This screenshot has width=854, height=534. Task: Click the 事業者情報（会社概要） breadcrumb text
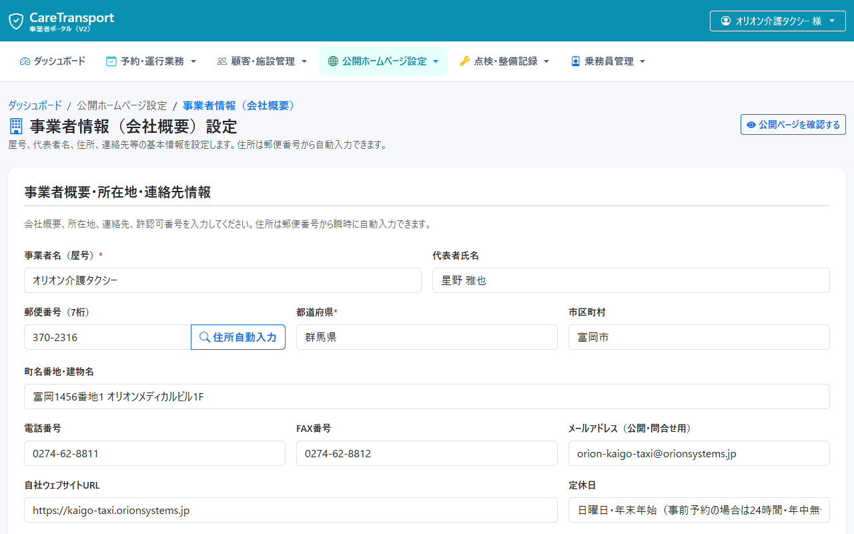[240, 105]
